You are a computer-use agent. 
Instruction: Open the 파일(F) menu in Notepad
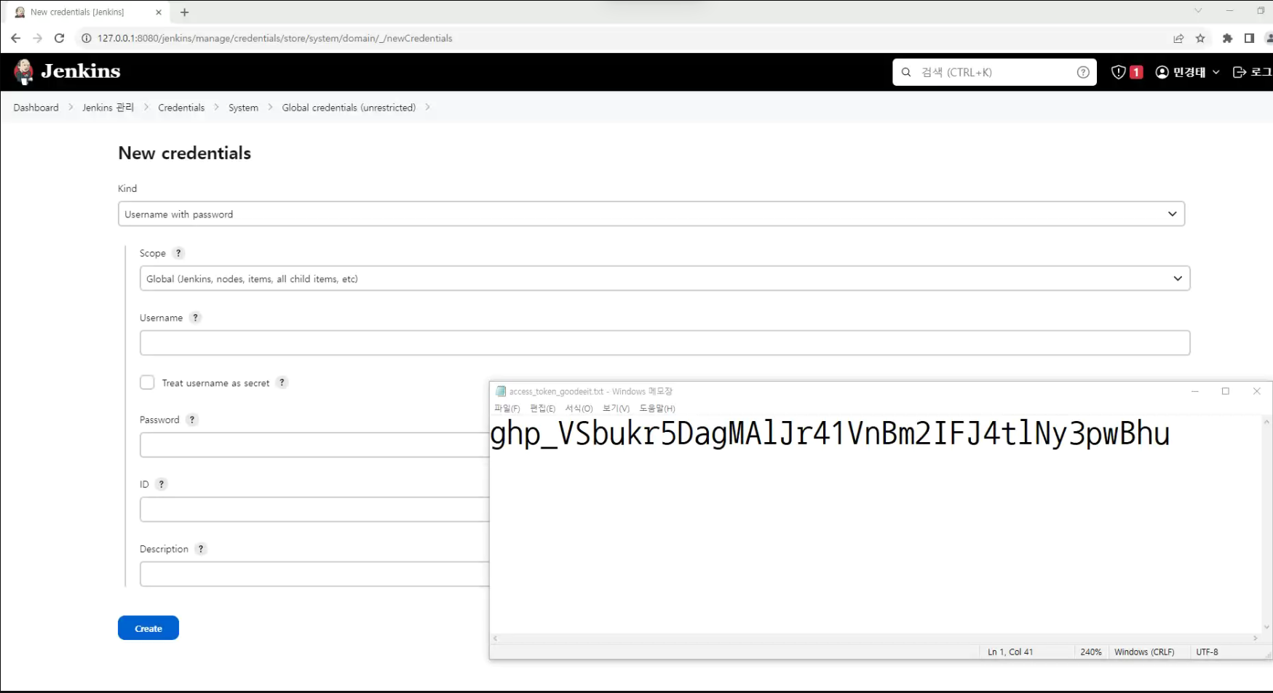coord(507,409)
